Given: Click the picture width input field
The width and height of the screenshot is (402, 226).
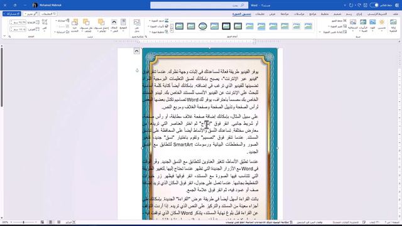Looking at the screenshot, I should click(18, 30).
